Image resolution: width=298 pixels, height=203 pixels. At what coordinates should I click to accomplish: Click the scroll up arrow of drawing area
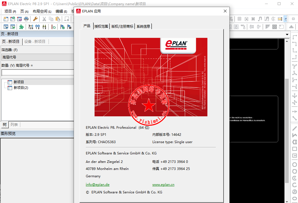point(287,41)
